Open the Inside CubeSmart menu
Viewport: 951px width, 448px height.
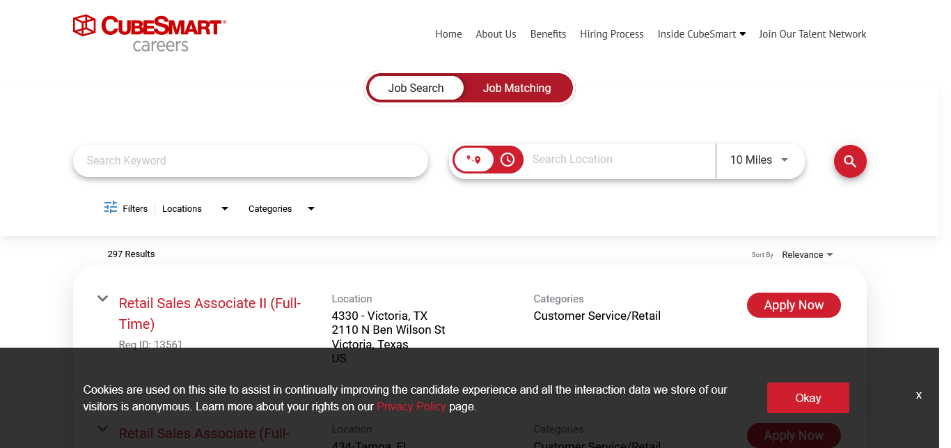(701, 34)
